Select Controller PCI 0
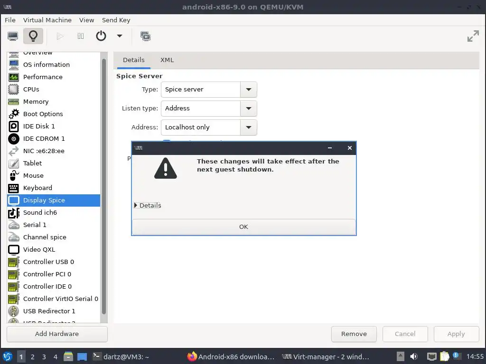 (x=54, y=274)
